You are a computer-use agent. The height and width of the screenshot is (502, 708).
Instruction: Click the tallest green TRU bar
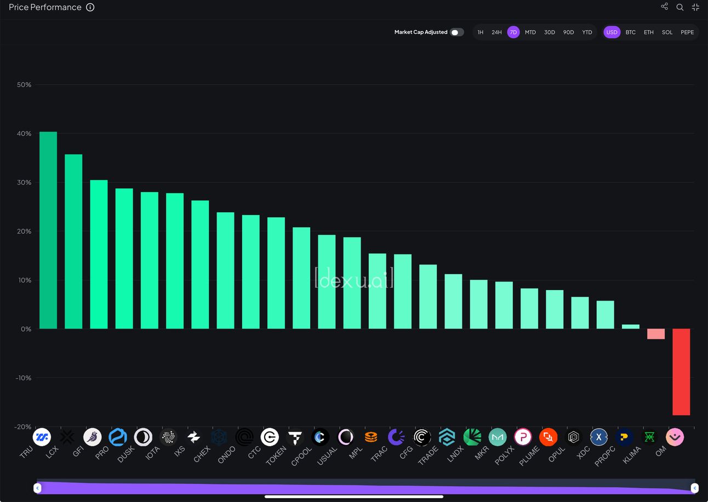coord(48,230)
